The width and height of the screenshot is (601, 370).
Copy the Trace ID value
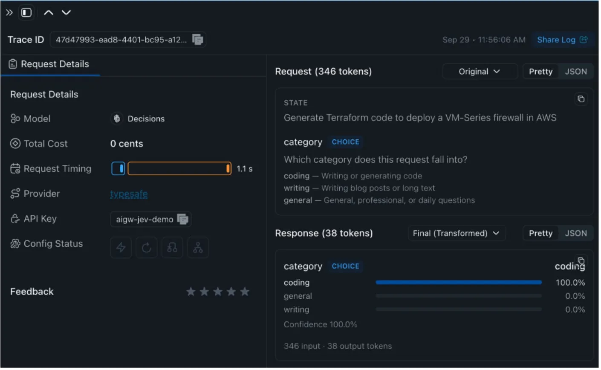[x=197, y=40]
